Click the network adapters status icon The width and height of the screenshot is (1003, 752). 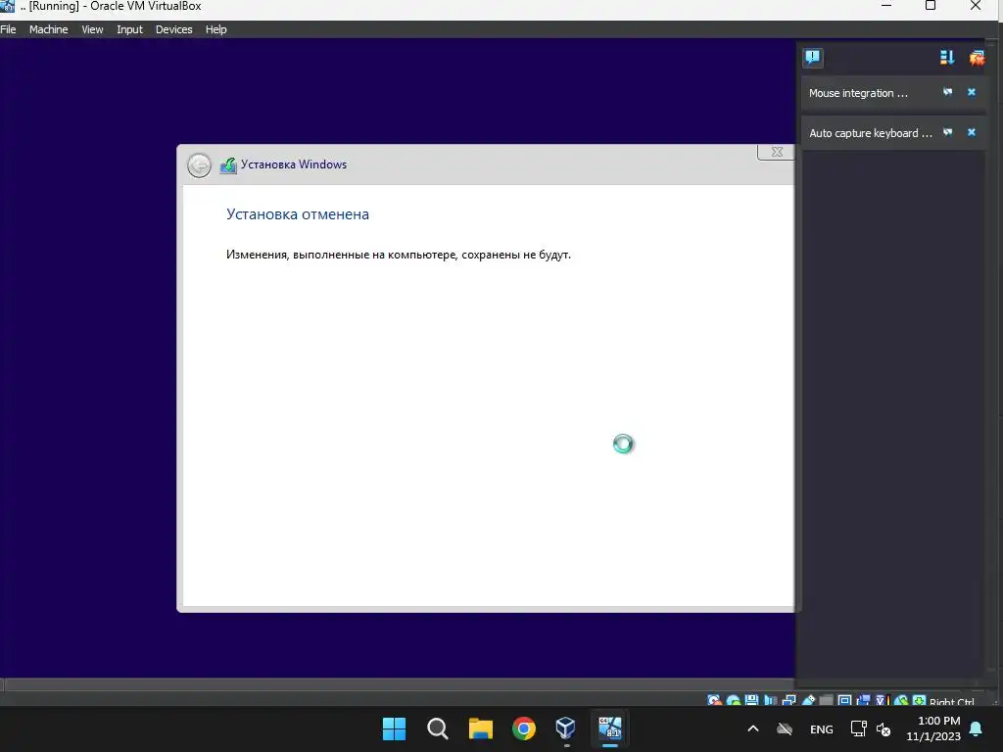[x=788, y=699]
